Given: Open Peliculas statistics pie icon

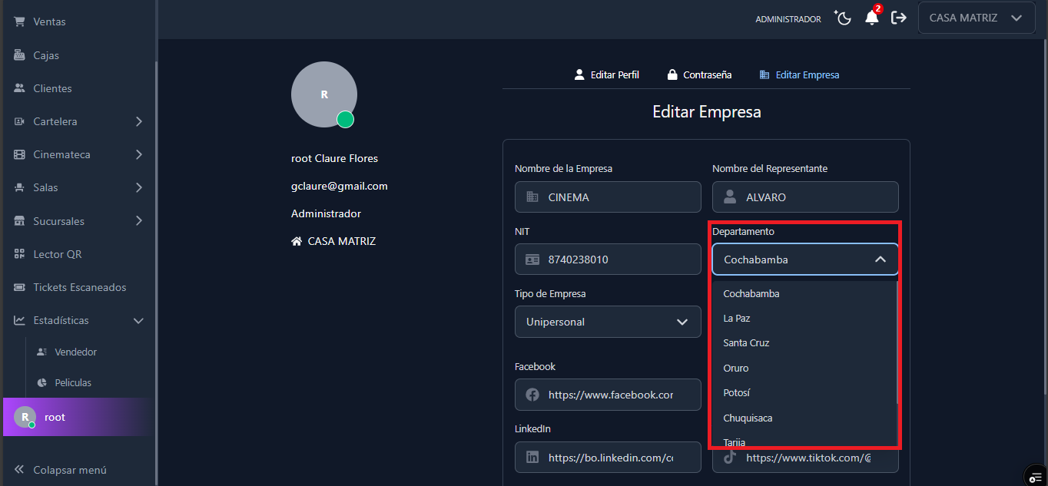Looking at the screenshot, I should (x=42, y=382).
